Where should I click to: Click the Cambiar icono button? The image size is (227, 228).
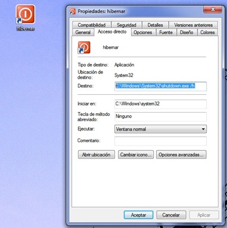136,155
